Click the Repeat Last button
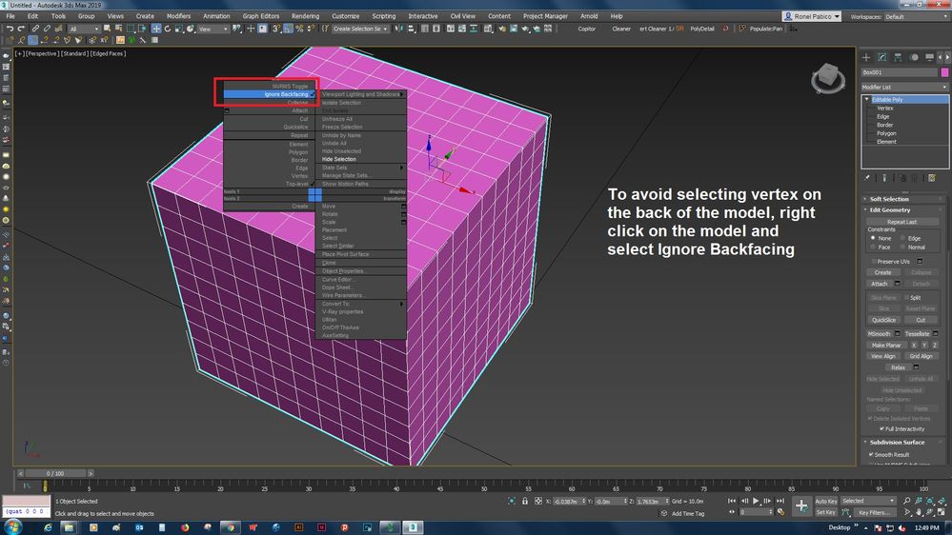The image size is (952, 535). [901, 222]
